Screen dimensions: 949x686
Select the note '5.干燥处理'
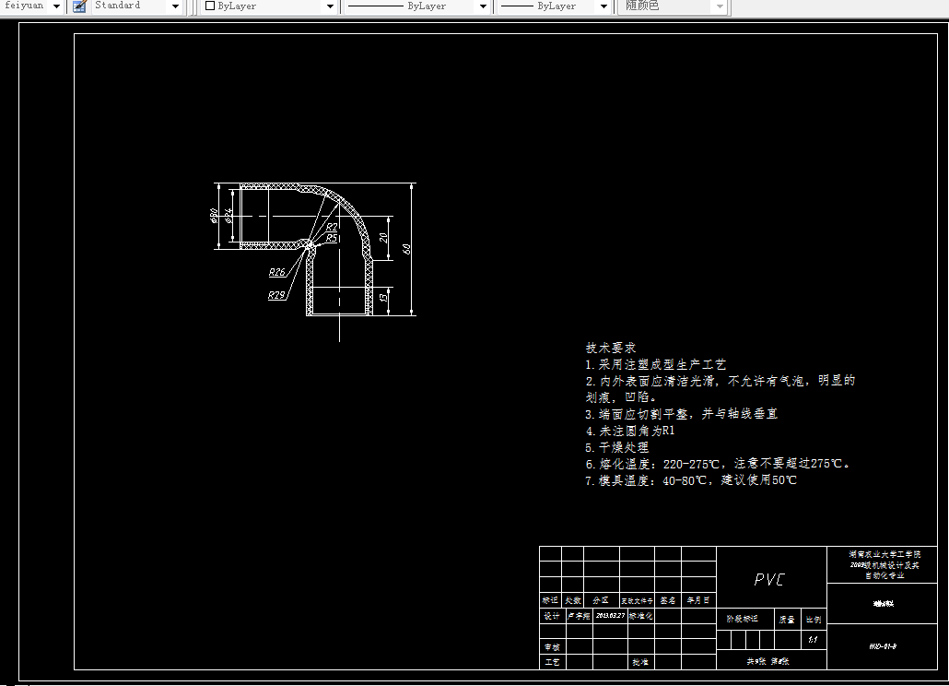coord(616,447)
